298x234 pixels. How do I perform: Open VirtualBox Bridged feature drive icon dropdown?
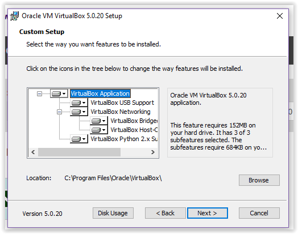pyautogui.click(x=98, y=121)
